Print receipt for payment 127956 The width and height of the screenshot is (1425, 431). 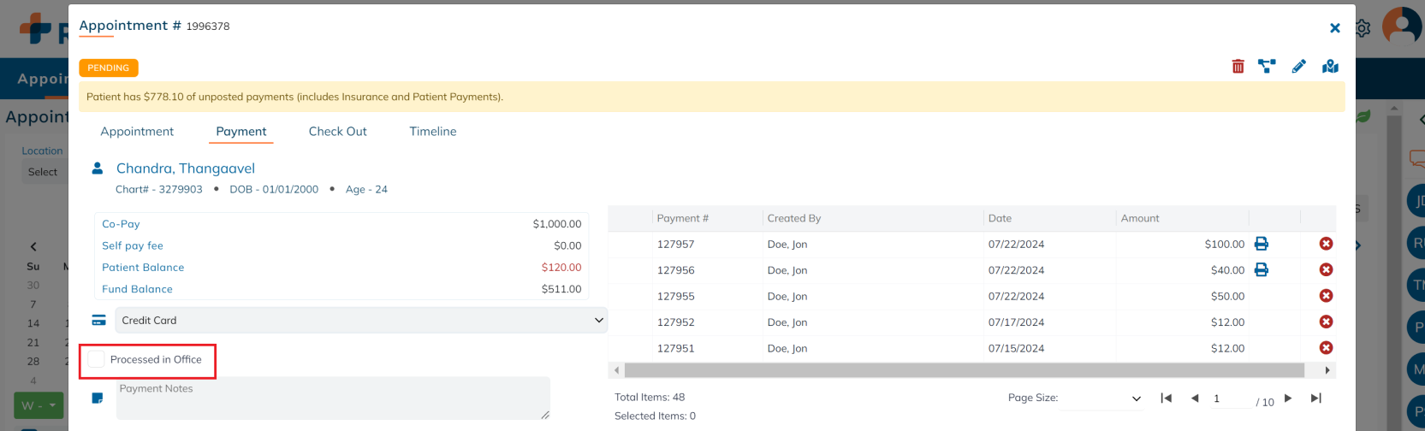[x=1261, y=270]
